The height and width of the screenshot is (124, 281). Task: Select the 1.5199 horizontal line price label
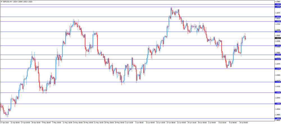click(x=277, y=82)
